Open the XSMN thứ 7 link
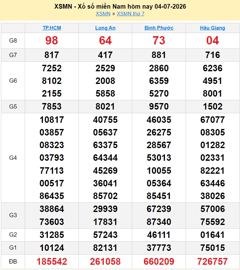The image size is (240, 270). pyautogui.click(x=131, y=14)
